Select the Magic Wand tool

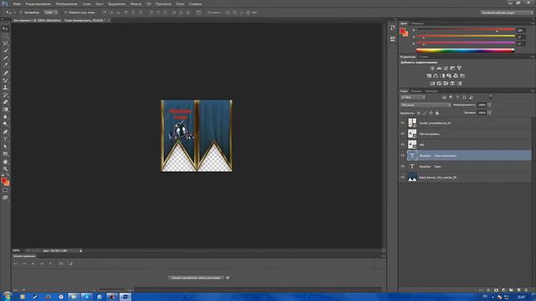tap(5, 51)
